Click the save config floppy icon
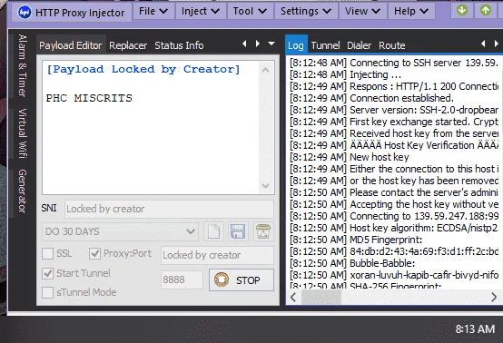 point(239,231)
